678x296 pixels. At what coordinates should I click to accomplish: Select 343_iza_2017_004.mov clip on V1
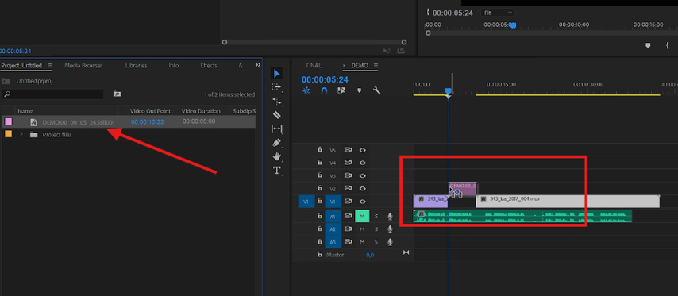pos(568,202)
